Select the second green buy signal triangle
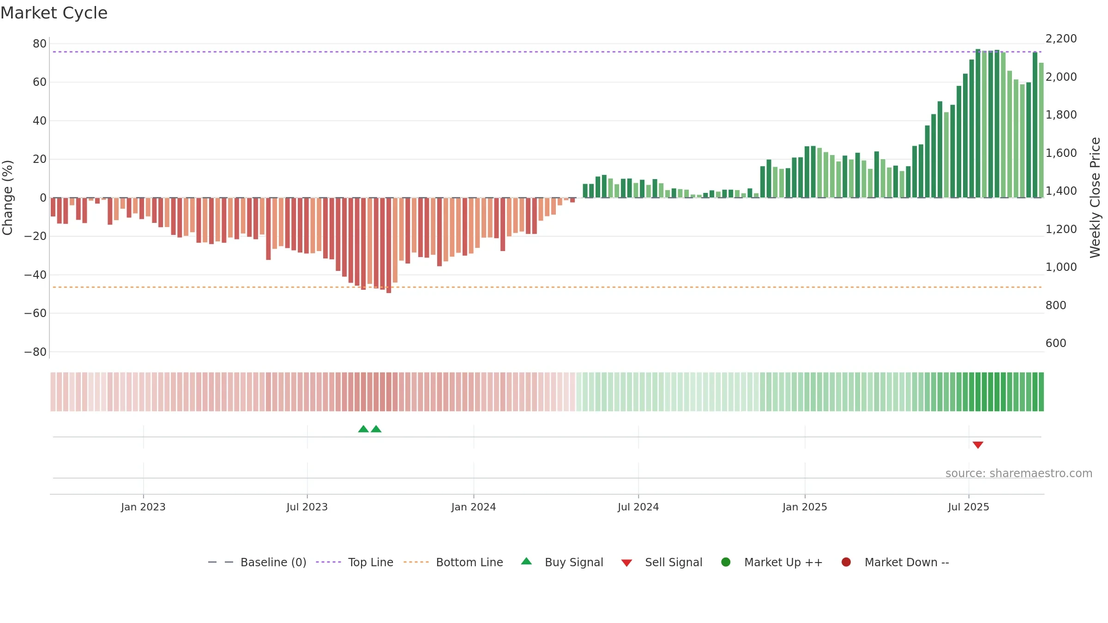Screen dimensions: 1108x623 click(x=376, y=429)
